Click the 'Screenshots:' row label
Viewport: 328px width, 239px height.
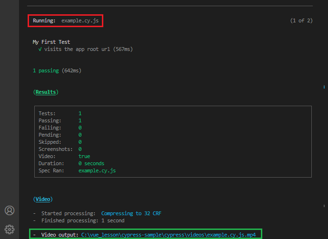click(x=56, y=149)
